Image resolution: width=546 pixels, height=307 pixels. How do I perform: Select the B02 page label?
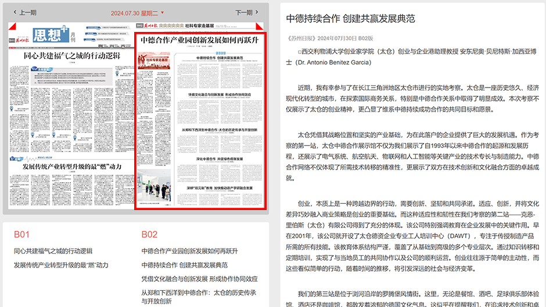click(149, 234)
